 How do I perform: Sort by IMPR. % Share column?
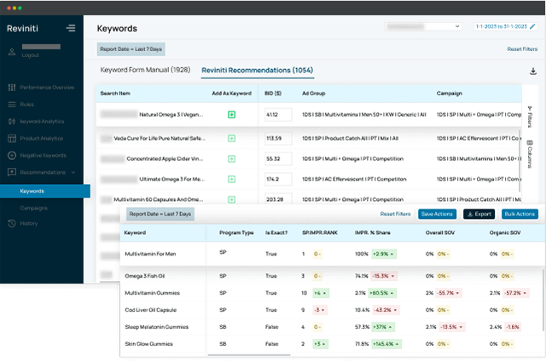[372, 232]
